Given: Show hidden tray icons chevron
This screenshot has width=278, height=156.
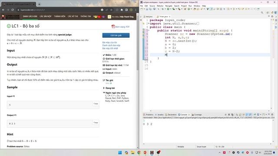Looking at the screenshot, I should click(x=219, y=153).
